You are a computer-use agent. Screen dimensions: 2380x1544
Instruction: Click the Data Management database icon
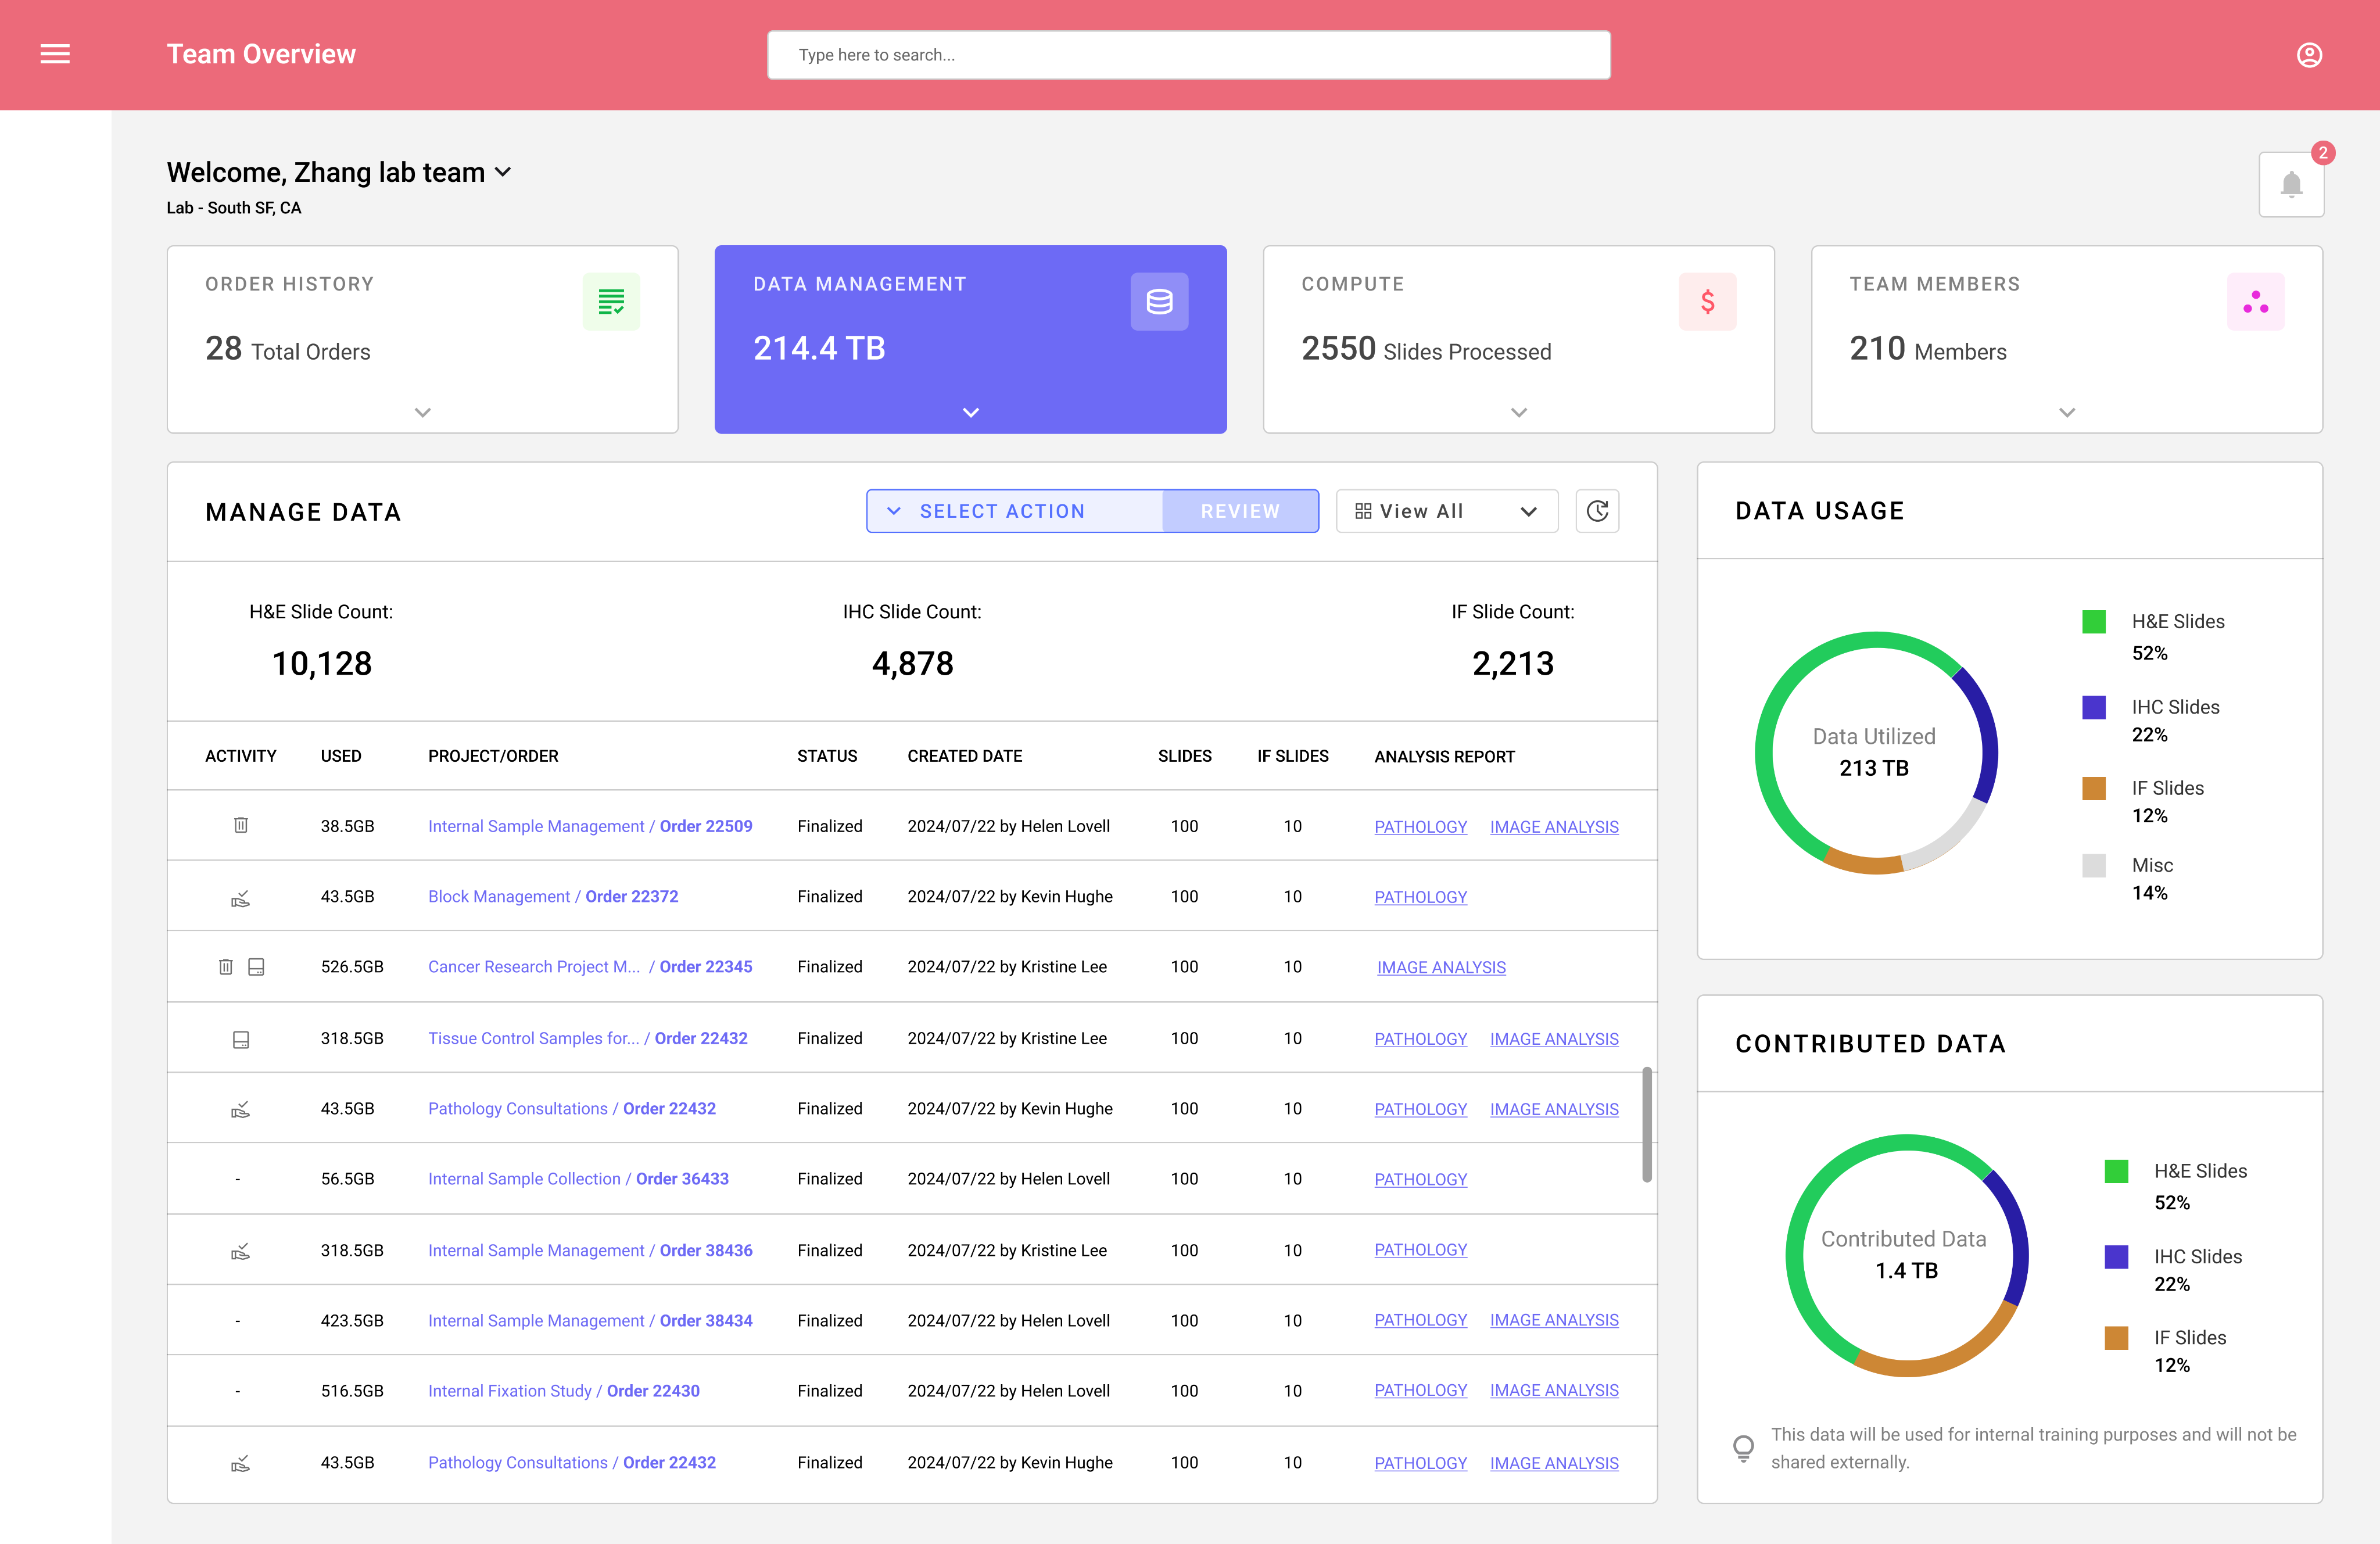(x=1159, y=301)
